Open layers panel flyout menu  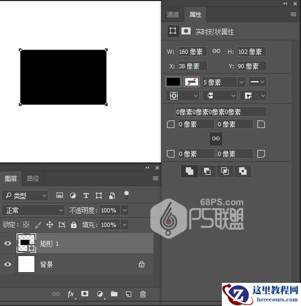156,178
